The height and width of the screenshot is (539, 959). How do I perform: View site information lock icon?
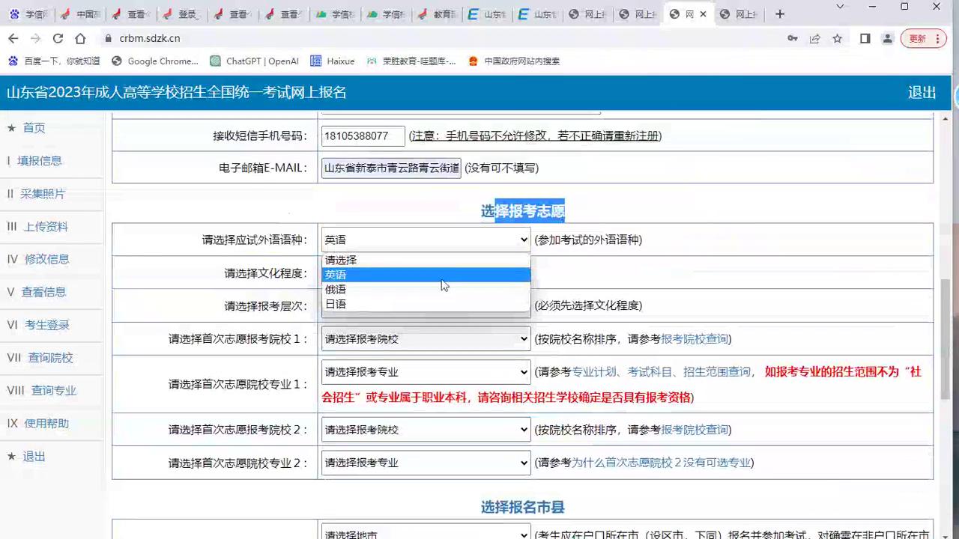pyautogui.click(x=108, y=38)
